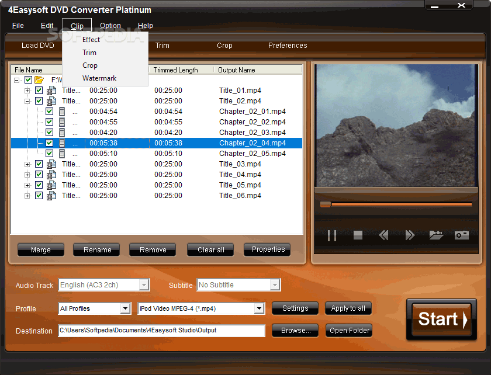Stop the video preview playback

point(358,235)
